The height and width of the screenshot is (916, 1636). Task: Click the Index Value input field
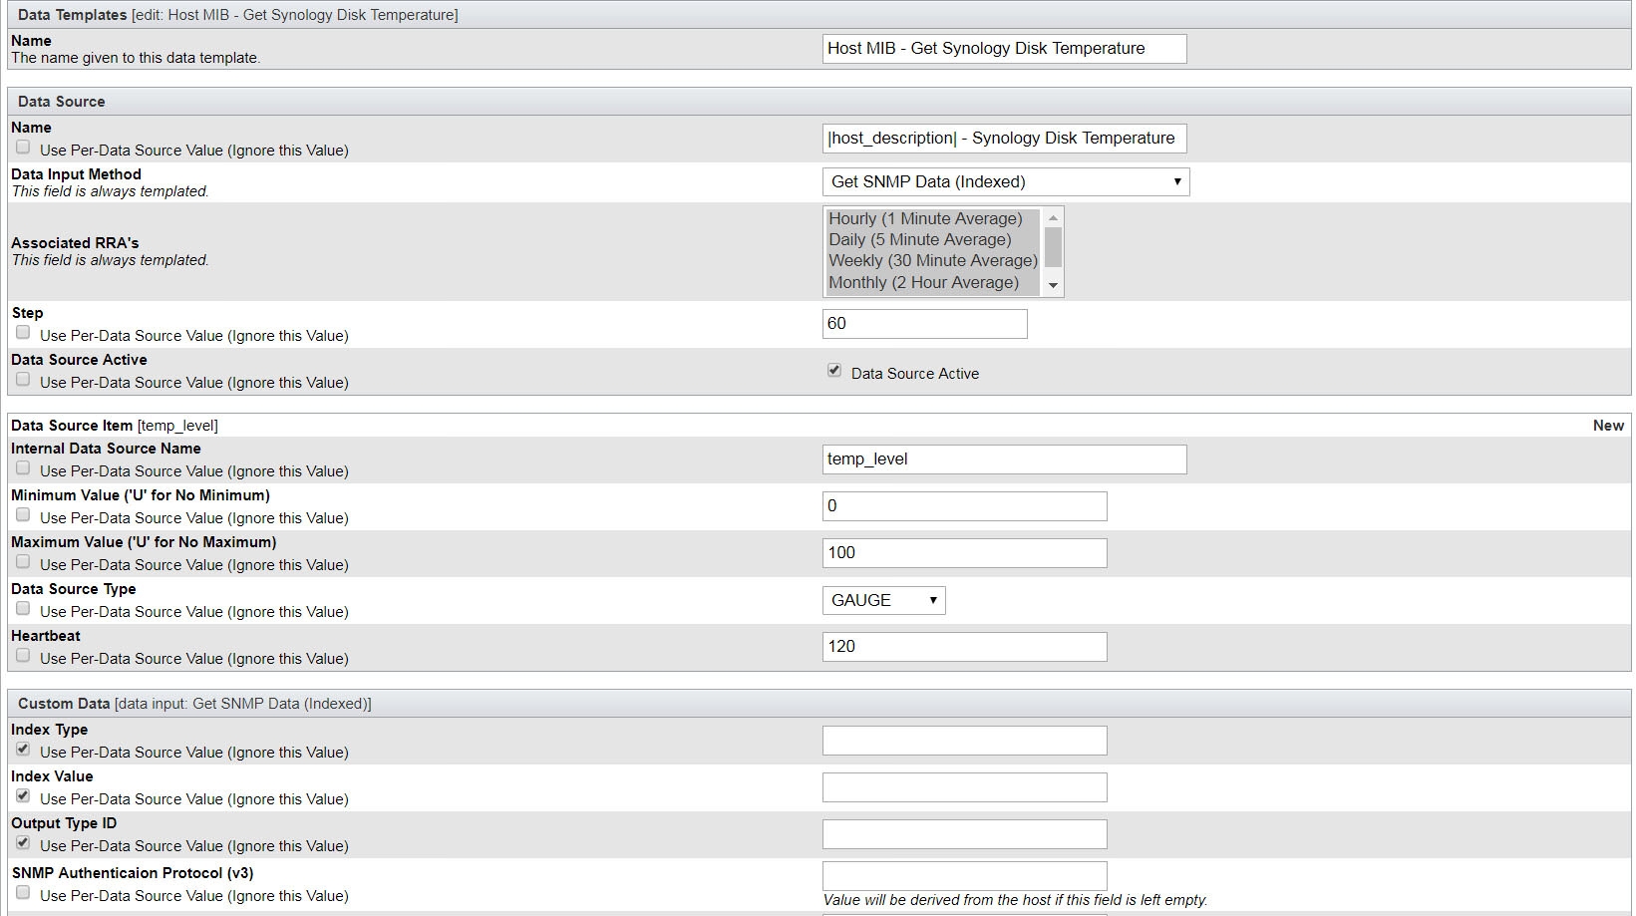pyautogui.click(x=964, y=787)
